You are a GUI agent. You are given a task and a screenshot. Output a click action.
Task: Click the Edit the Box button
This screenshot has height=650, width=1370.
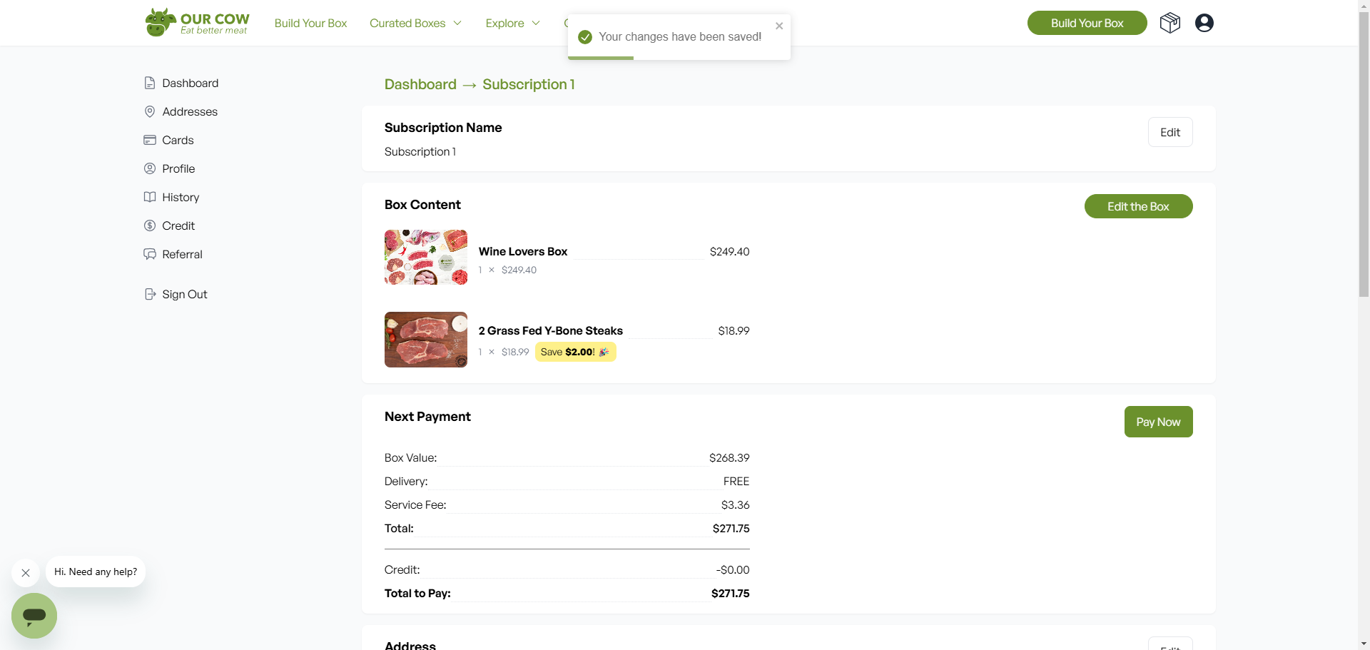[1138, 206]
